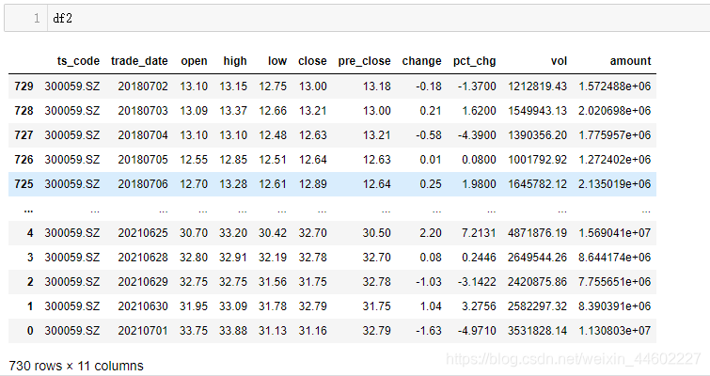The width and height of the screenshot is (710, 376).
Task: Click pct_chg value 3.2756
Action: click(479, 305)
